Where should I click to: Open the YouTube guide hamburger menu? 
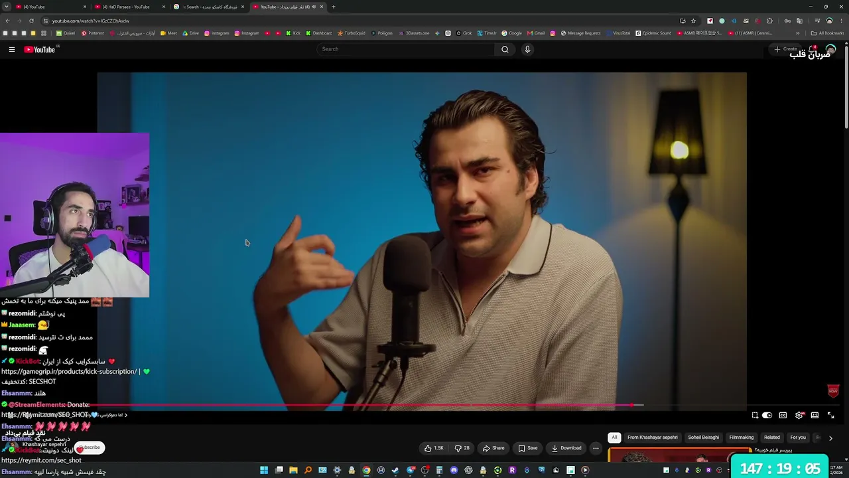(x=11, y=49)
